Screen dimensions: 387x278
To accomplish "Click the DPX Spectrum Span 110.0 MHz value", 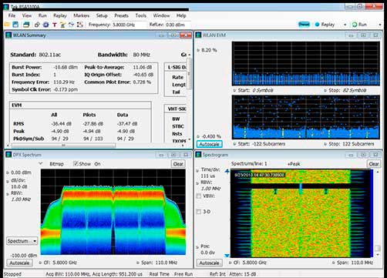I will 167,263.
